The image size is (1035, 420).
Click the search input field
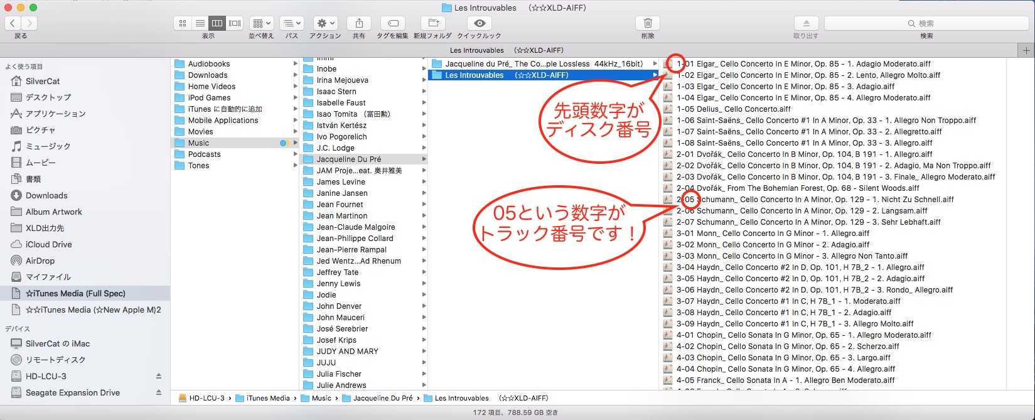point(926,23)
